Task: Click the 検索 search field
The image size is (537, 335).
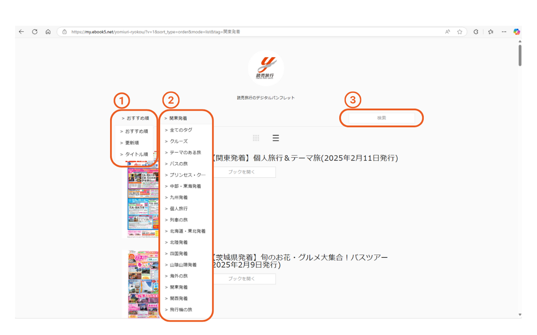Action: pyautogui.click(x=381, y=118)
